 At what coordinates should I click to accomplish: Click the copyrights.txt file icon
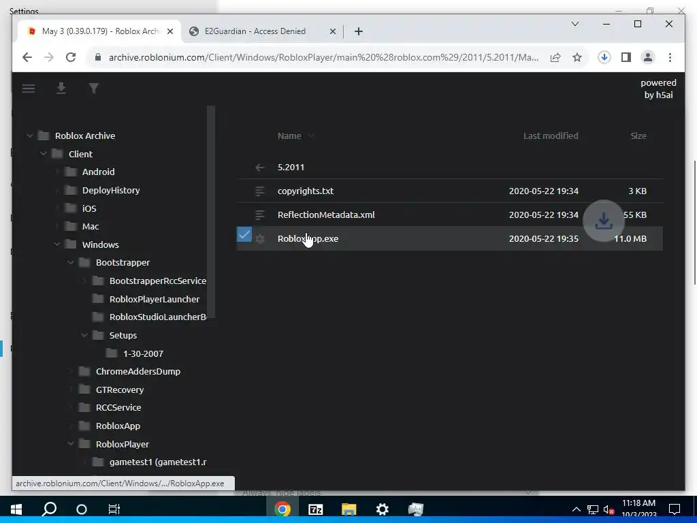[x=260, y=191]
